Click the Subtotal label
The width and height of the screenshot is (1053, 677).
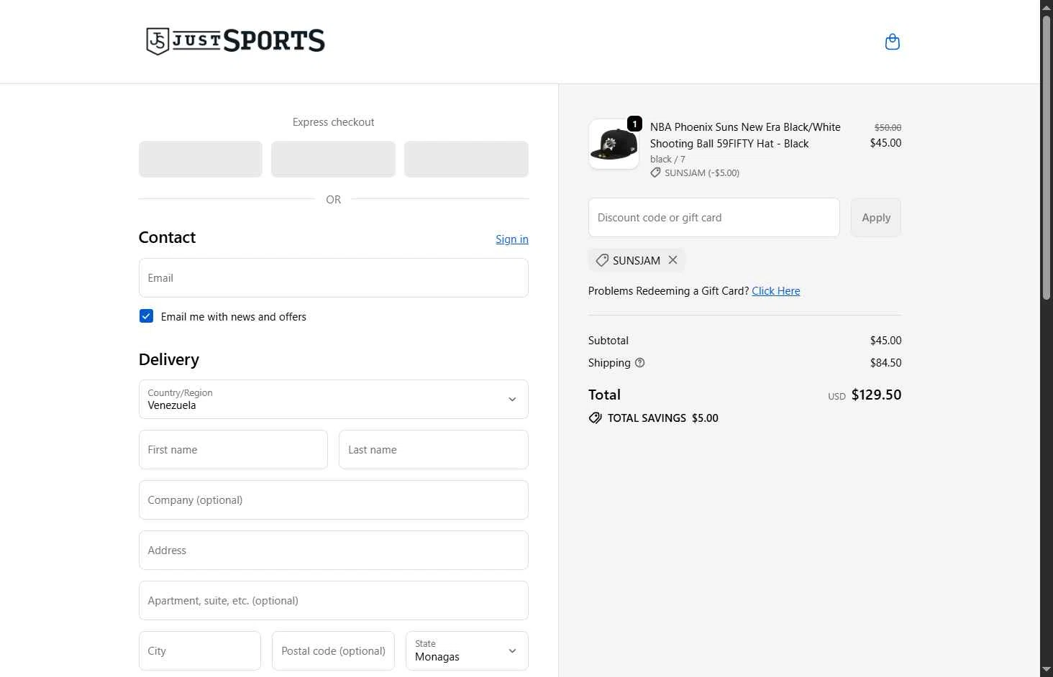click(608, 341)
